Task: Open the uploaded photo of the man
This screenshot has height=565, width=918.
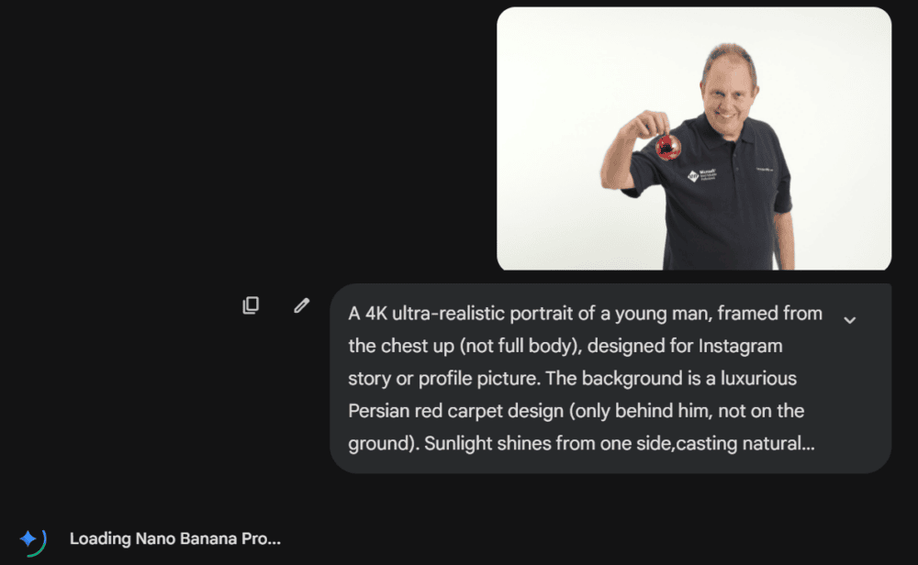Action: 694,138
